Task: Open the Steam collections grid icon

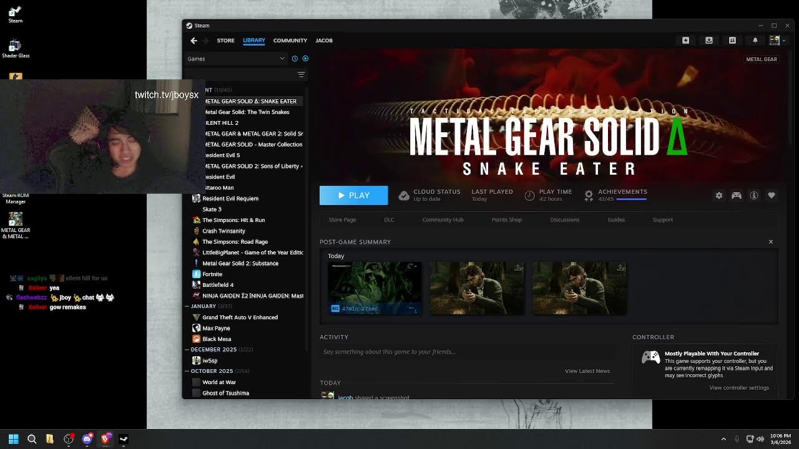Action: pos(732,41)
